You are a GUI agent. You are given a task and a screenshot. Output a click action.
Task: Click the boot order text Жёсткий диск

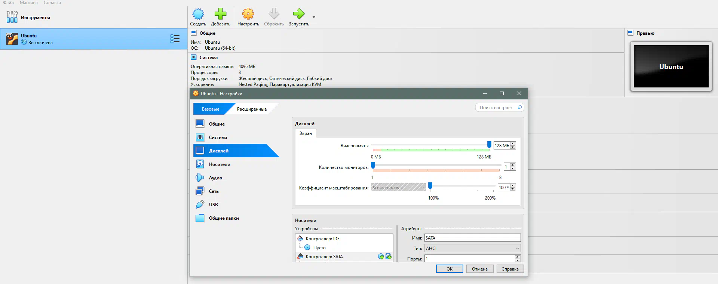[252, 78]
